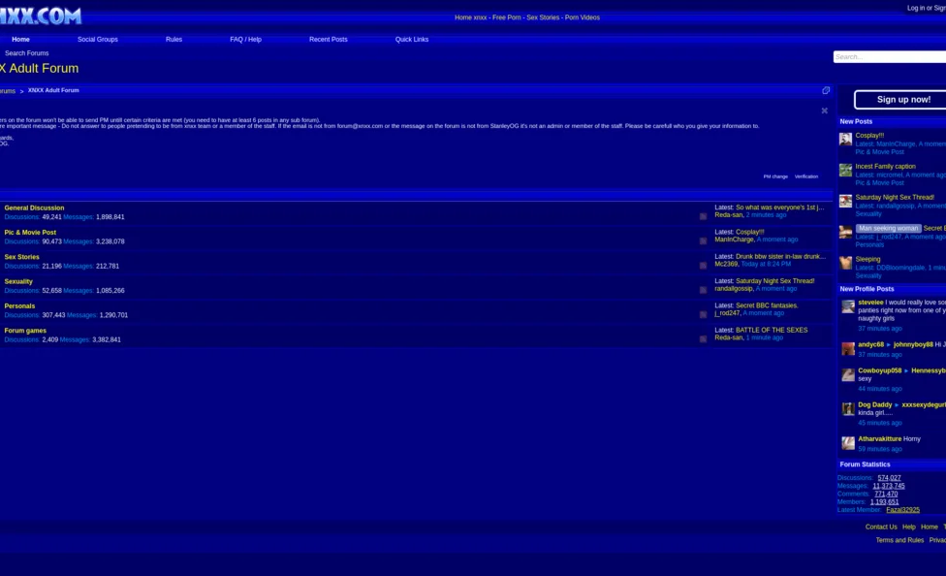The height and width of the screenshot is (576, 946).
Task: Click '574,027' discussions statistic
Action: [x=889, y=478]
